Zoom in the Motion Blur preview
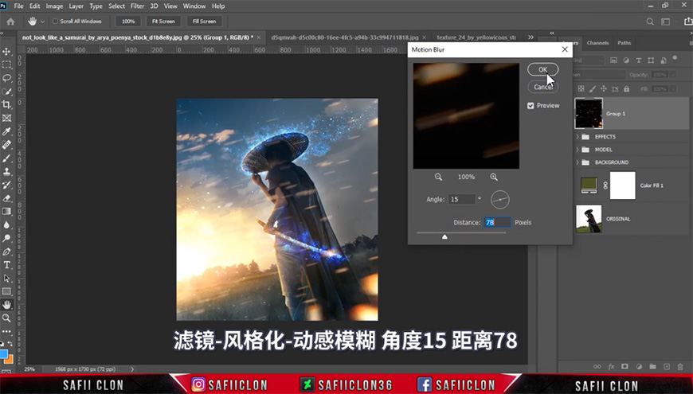The width and height of the screenshot is (693, 394). coord(494,177)
